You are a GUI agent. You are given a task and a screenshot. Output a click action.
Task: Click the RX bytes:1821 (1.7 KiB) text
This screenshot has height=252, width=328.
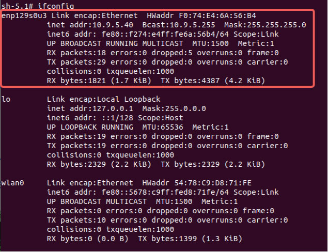(x=99, y=81)
